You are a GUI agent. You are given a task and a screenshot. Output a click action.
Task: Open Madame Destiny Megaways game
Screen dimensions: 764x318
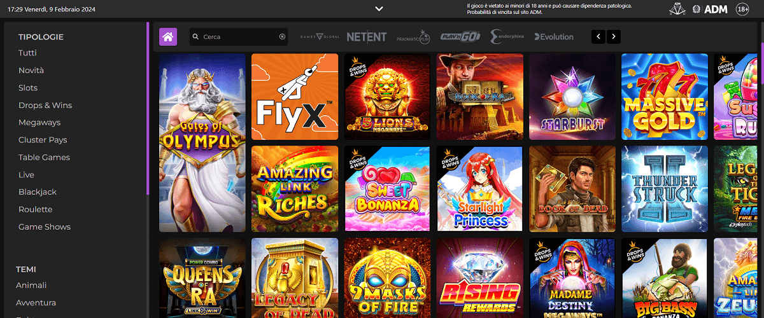572,278
